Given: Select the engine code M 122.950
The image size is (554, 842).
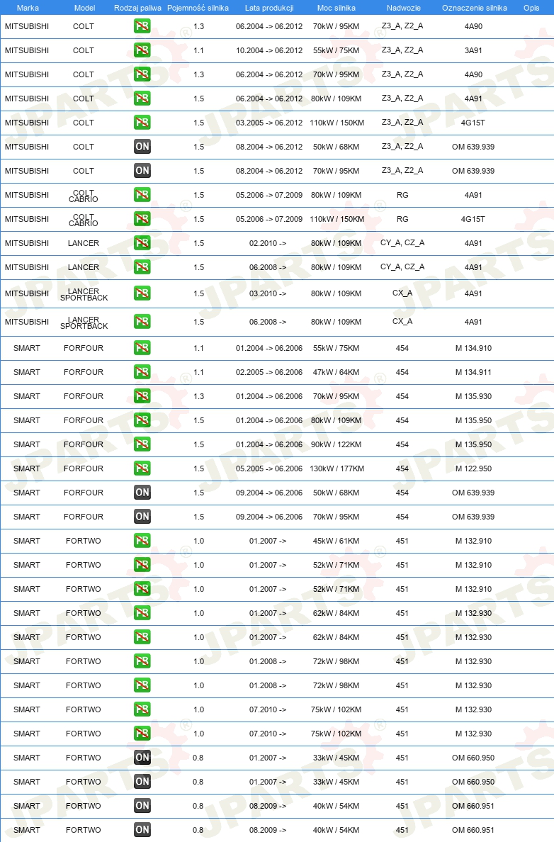Looking at the screenshot, I should (x=473, y=468).
